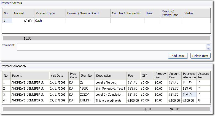Viewport: 215px width, 116px height.
Task: Select the Level B Surgery row
Action: point(110,82)
